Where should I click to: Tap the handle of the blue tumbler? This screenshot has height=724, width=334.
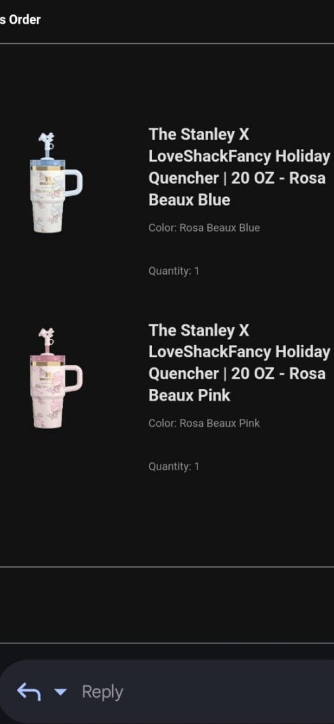pyautogui.click(x=74, y=183)
